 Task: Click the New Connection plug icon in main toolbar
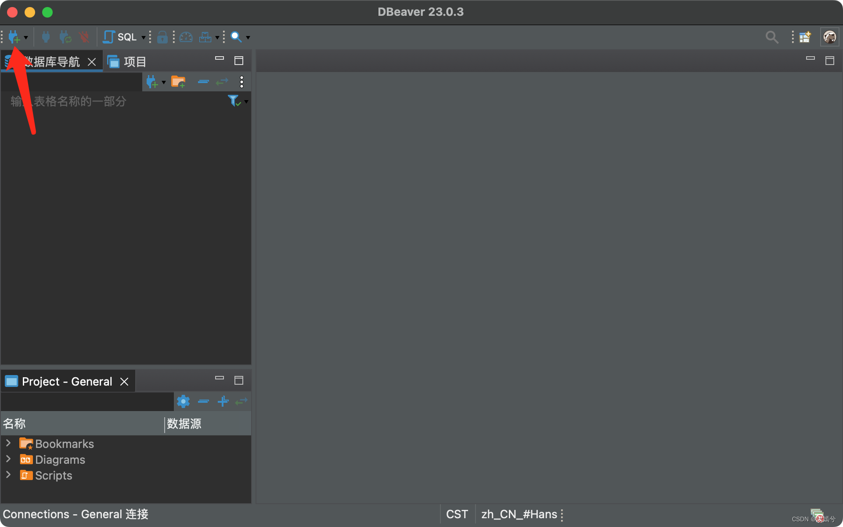pos(14,37)
